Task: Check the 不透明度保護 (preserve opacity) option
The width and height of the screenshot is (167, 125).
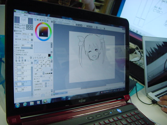Action: click(15, 50)
